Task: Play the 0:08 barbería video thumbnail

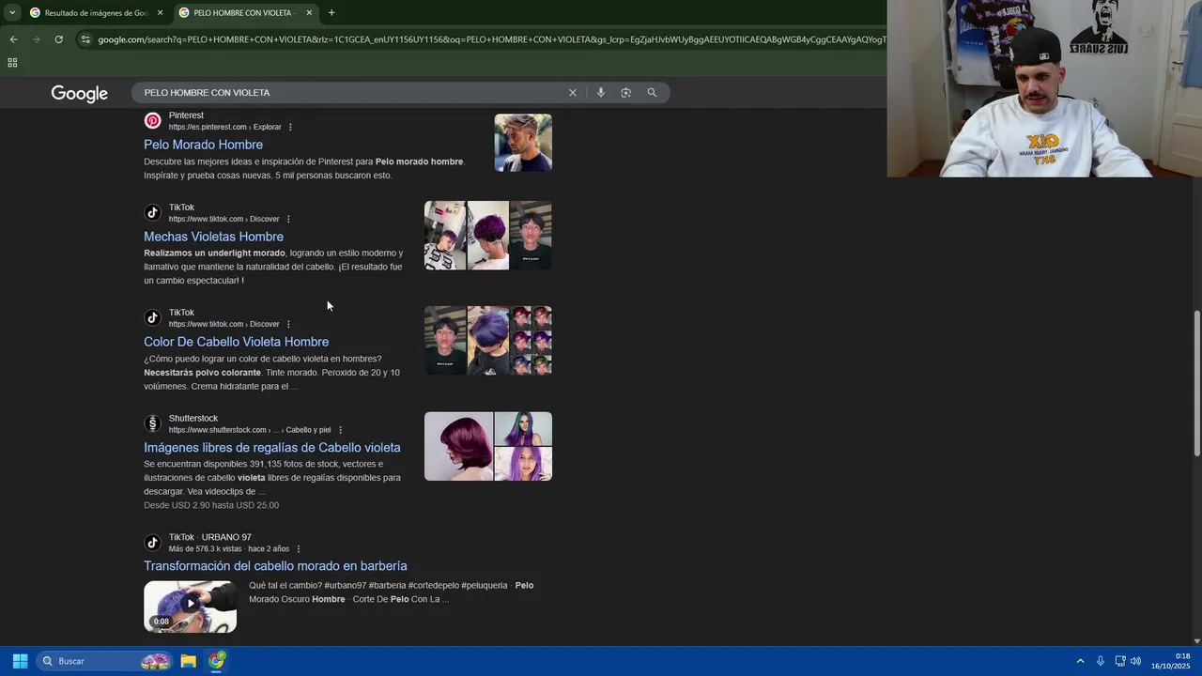Action: (190, 606)
